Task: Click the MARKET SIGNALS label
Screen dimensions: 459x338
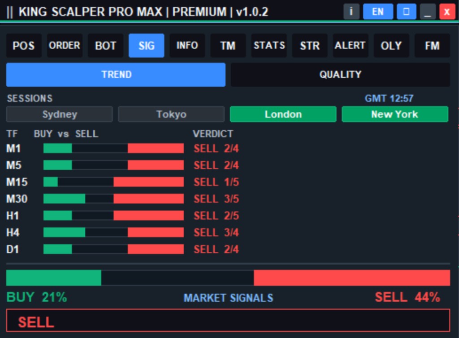Action: point(228,298)
